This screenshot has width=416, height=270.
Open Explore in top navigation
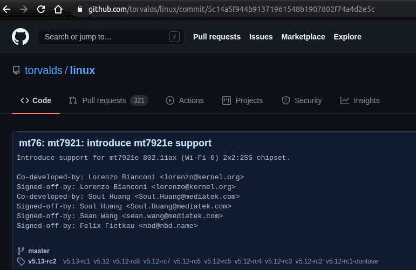[x=347, y=37]
